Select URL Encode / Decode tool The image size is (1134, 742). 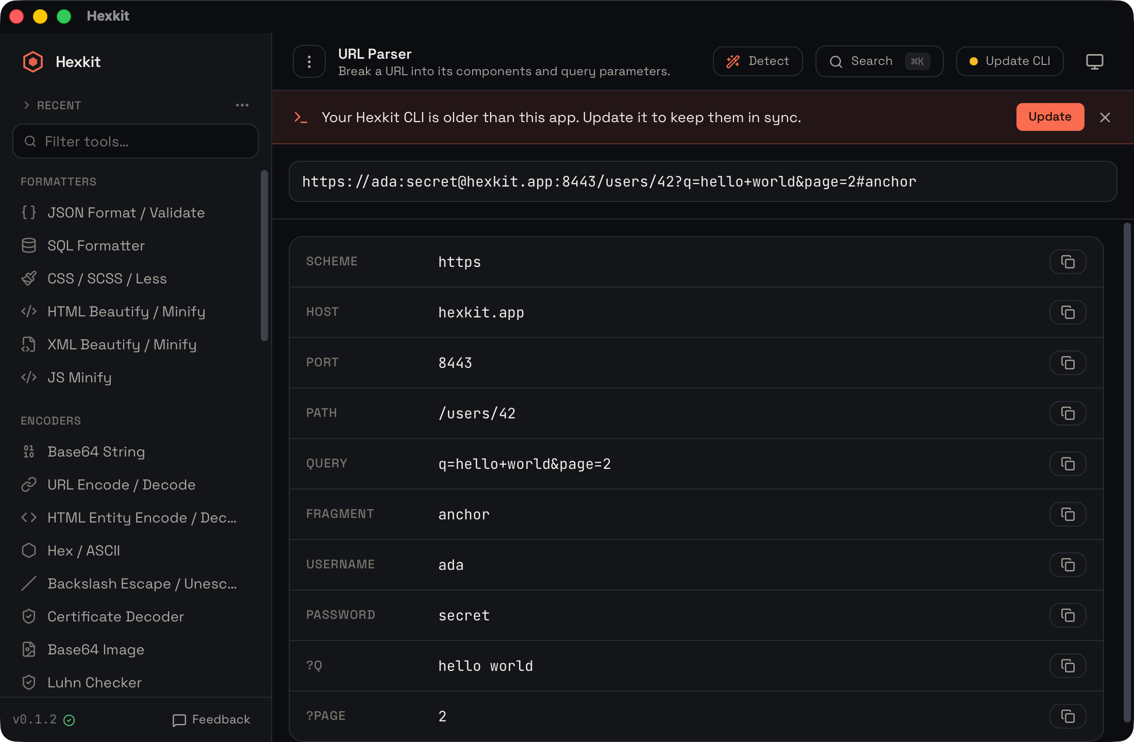coord(136,485)
